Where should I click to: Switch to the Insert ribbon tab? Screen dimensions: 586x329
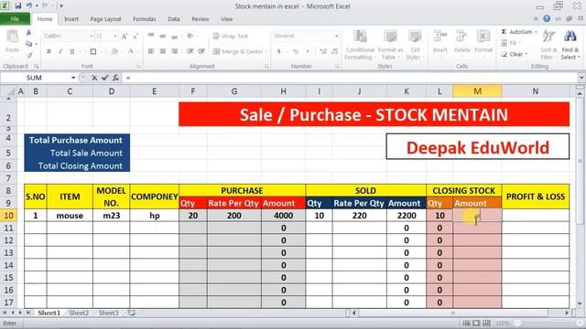click(x=71, y=19)
